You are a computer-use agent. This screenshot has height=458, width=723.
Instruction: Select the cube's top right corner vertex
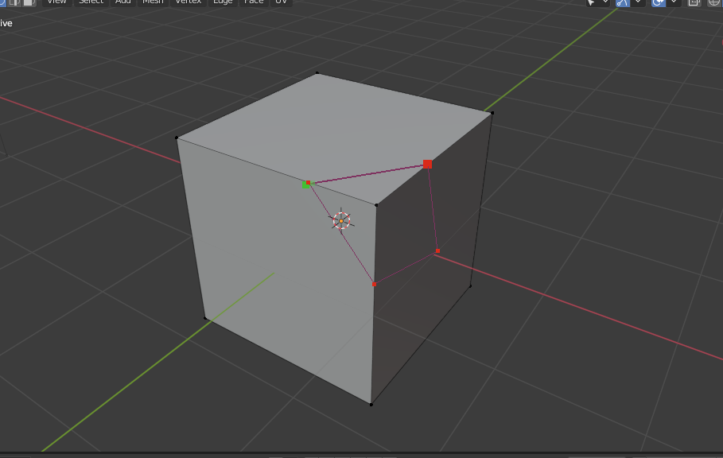click(492, 112)
